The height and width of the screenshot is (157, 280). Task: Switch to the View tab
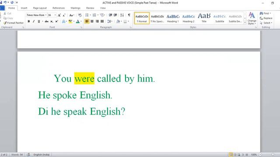[103, 8]
